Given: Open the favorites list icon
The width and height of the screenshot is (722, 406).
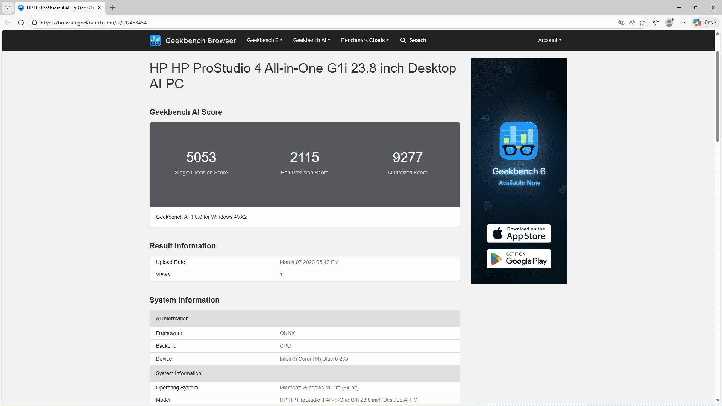Looking at the screenshot, I should pos(656,23).
